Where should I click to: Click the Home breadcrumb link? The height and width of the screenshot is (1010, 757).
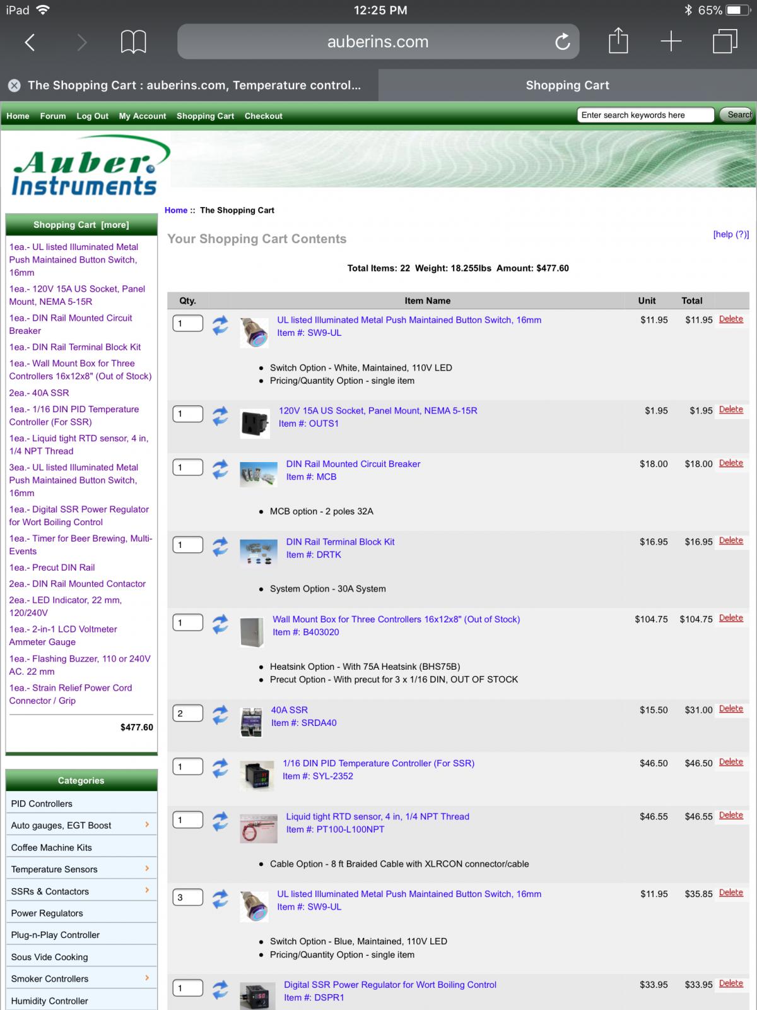coord(176,210)
